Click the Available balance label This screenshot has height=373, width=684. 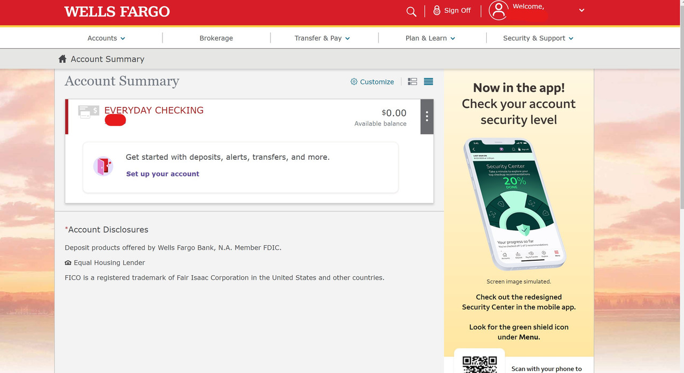380,124
